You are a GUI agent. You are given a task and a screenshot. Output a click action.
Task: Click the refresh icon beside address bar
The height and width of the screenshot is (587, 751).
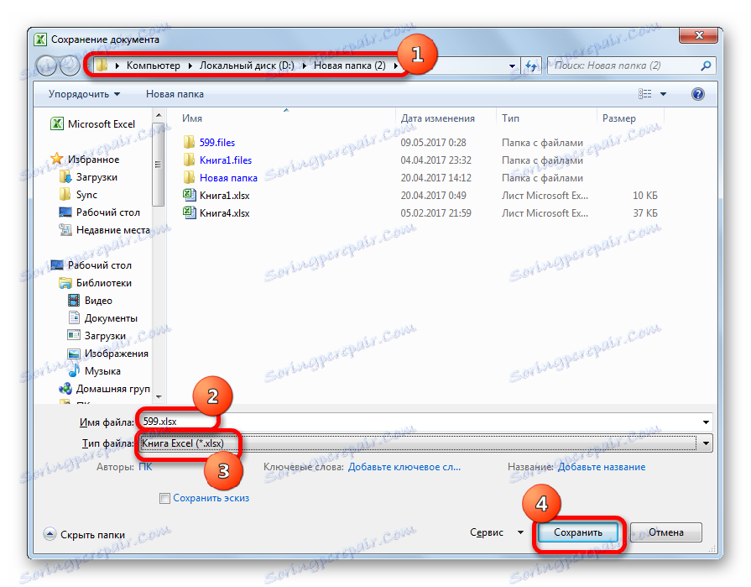[531, 66]
